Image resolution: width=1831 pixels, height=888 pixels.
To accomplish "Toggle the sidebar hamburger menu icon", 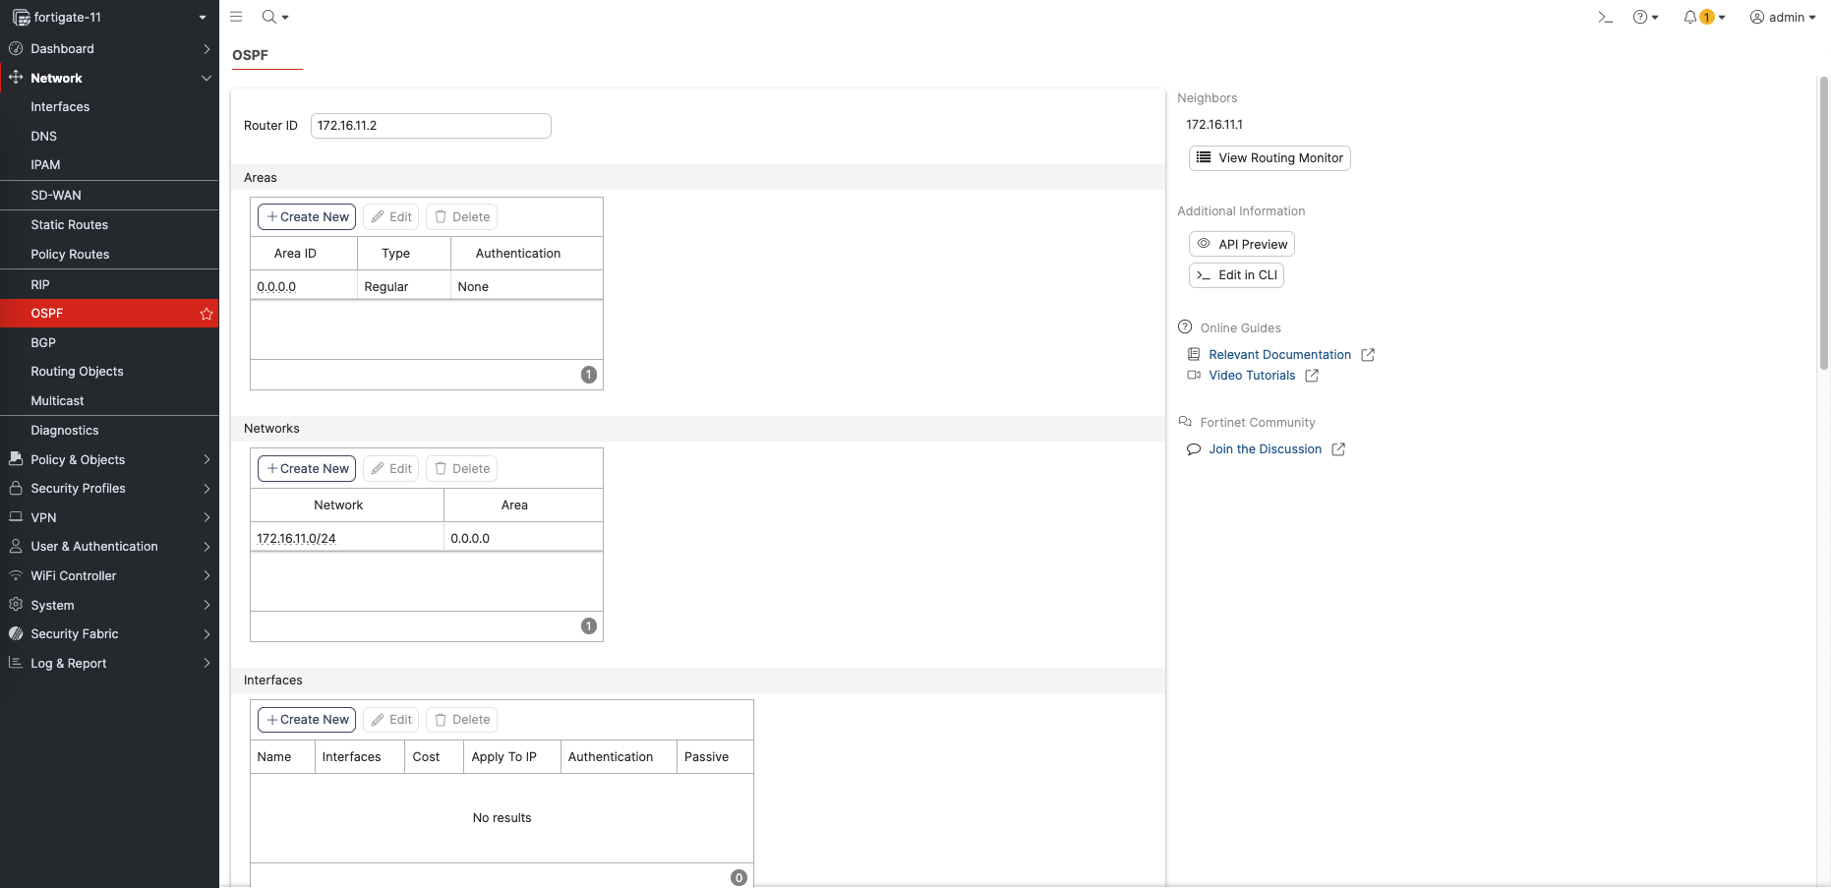I will click(236, 17).
